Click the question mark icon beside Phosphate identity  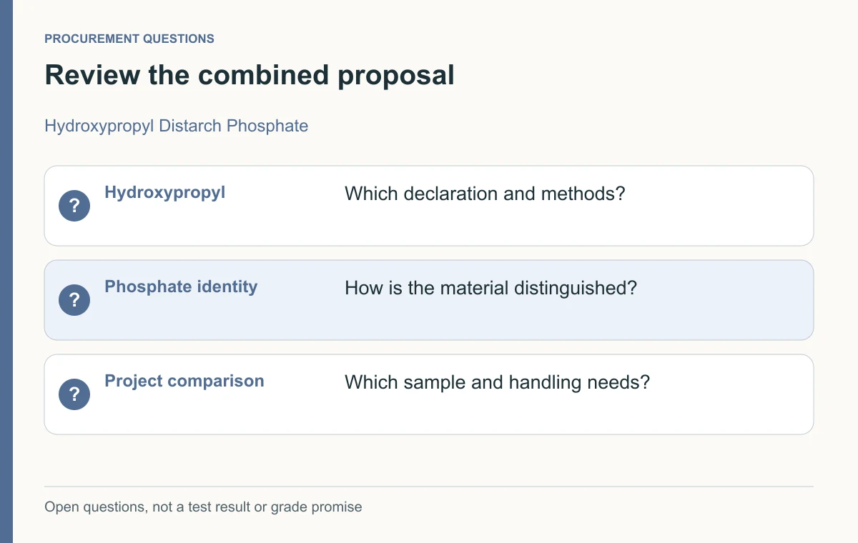pos(74,300)
